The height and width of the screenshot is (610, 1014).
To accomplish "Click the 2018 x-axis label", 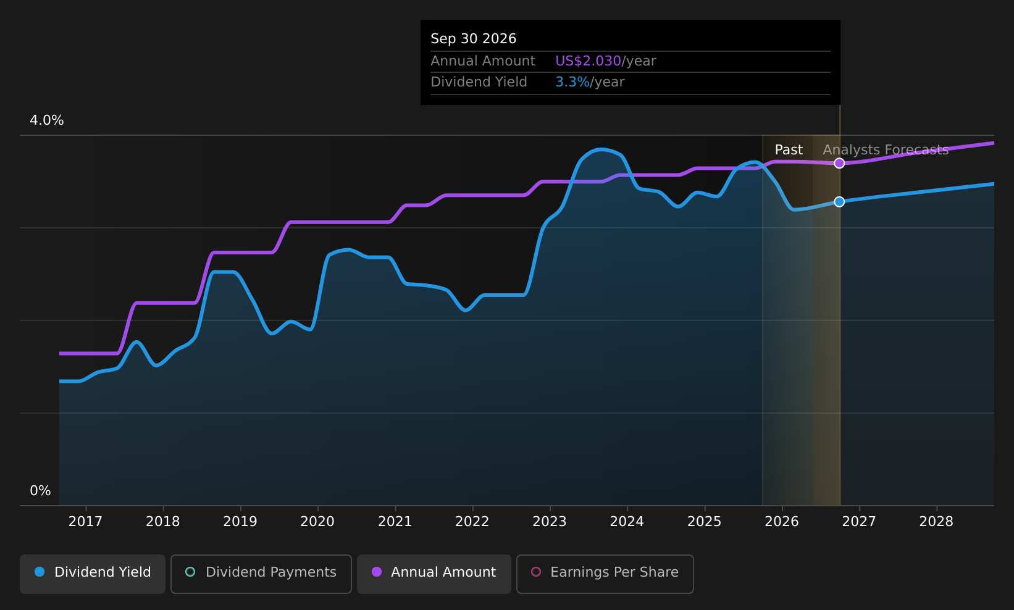I will tap(162, 522).
